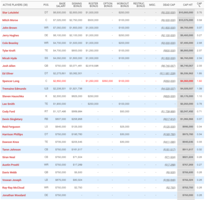Viewport: 207px width, 200px height.
Task: Open Harrison Phillips player page
Action: [12, 134]
